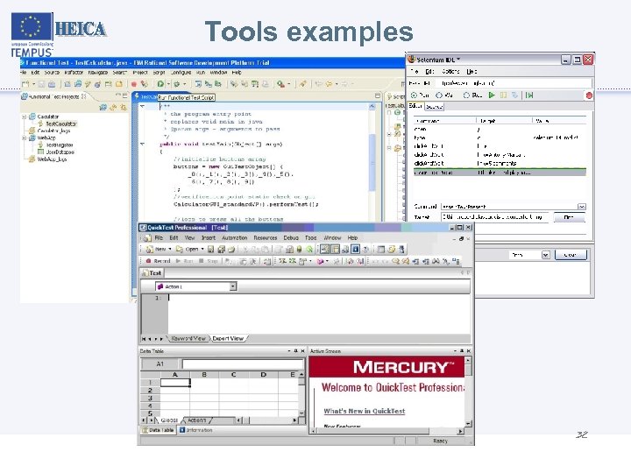Open the Action1 dropdown in QuickTest
Viewport: 631px width, 473px height.
[233, 286]
